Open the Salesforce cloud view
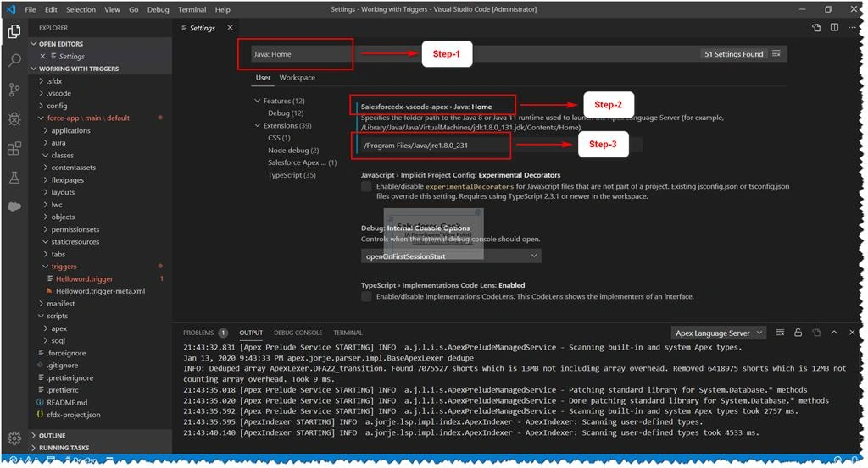This screenshot has height=468, width=868. (x=14, y=206)
